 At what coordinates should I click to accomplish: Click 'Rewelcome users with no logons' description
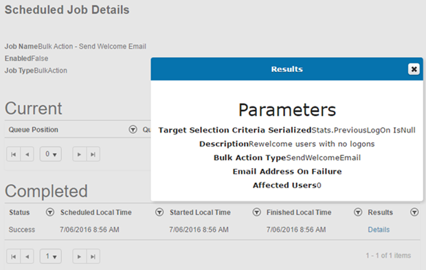(312, 144)
